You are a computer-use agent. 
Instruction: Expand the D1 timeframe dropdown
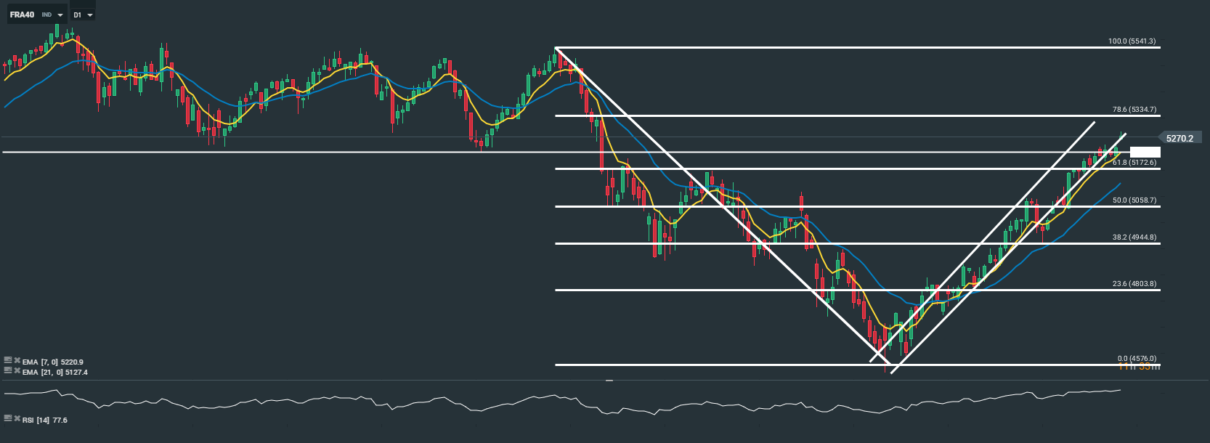coord(89,15)
